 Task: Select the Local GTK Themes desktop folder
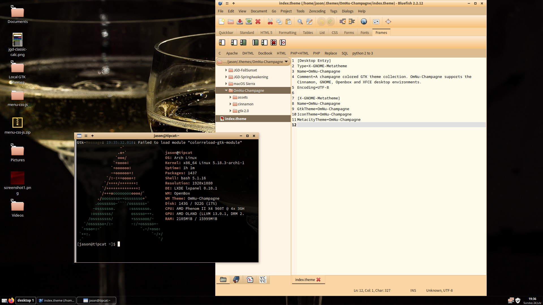pyautogui.click(x=17, y=73)
